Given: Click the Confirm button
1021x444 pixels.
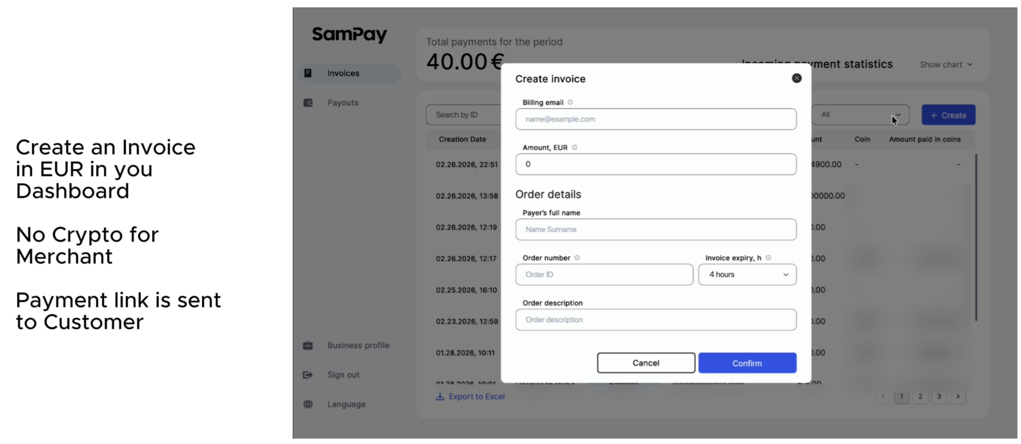Looking at the screenshot, I should (747, 363).
